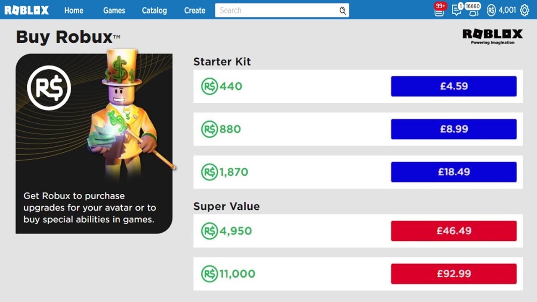The width and height of the screenshot is (537, 302).
Task: Click the search magnifier icon
Action: coord(343,10)
